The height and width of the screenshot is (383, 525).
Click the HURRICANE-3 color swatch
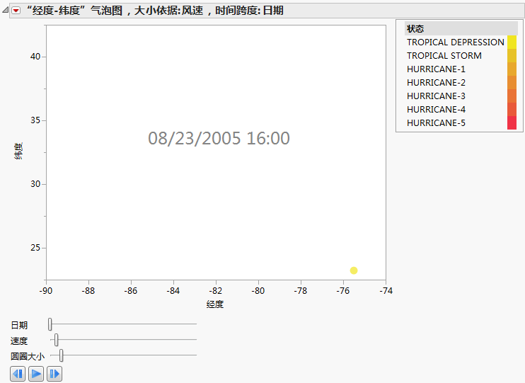tap(512, 96)
